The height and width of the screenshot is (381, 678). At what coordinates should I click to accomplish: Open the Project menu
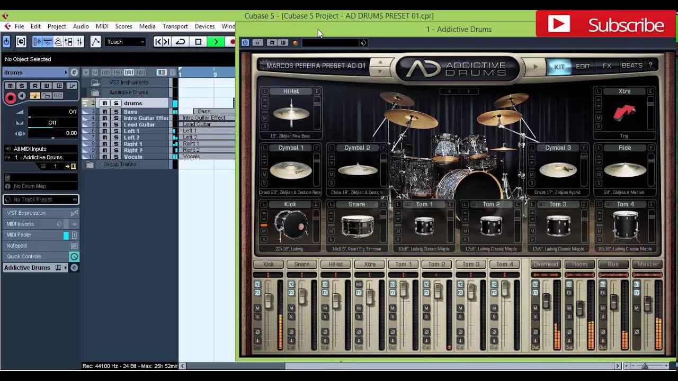tap(57, 26)
